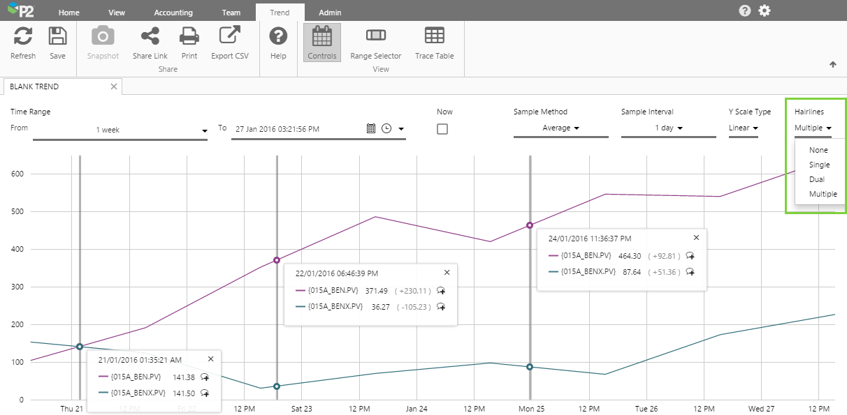Image resolution: width=847 pixels, height=415 pixels.
Task: Open the Y Scale Type Linear dropdown
Action: pos(744,128)
